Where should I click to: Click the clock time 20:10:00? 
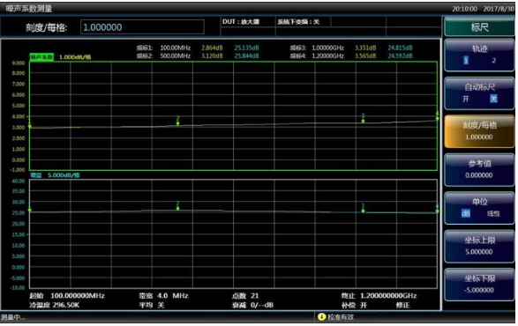click(x=464, y=9)
